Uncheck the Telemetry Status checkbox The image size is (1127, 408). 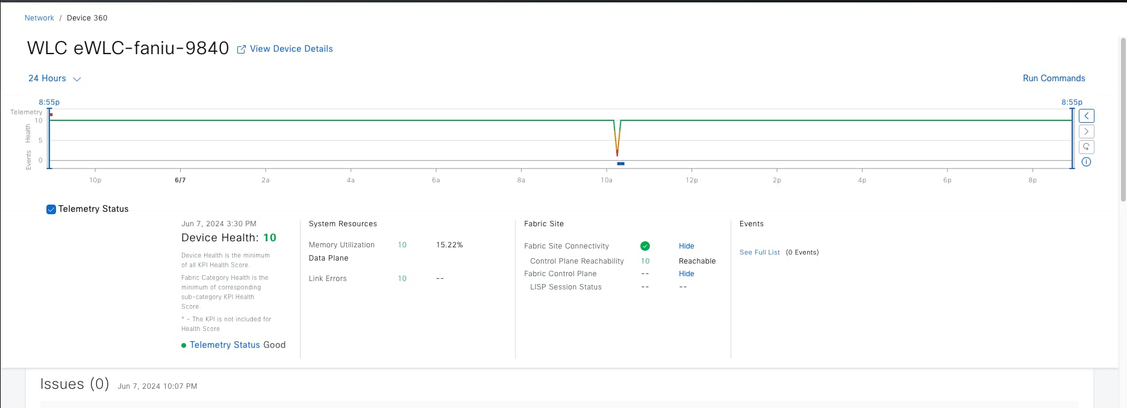[51, 209]
